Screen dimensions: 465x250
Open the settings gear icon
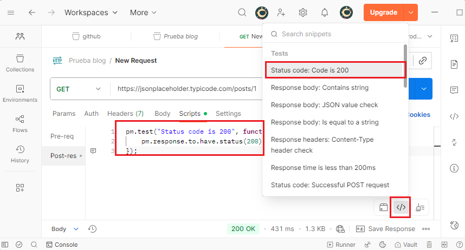pyautogui.click(x=303, y=12)
